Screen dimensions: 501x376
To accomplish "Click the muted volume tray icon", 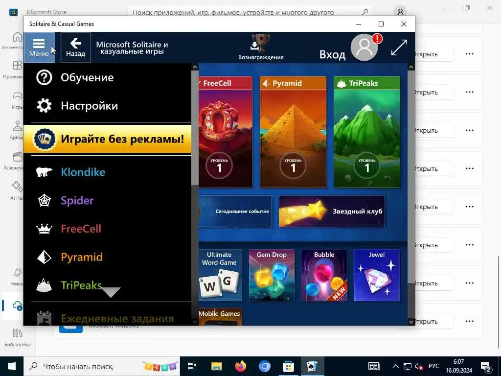I will tap(419, 366).
